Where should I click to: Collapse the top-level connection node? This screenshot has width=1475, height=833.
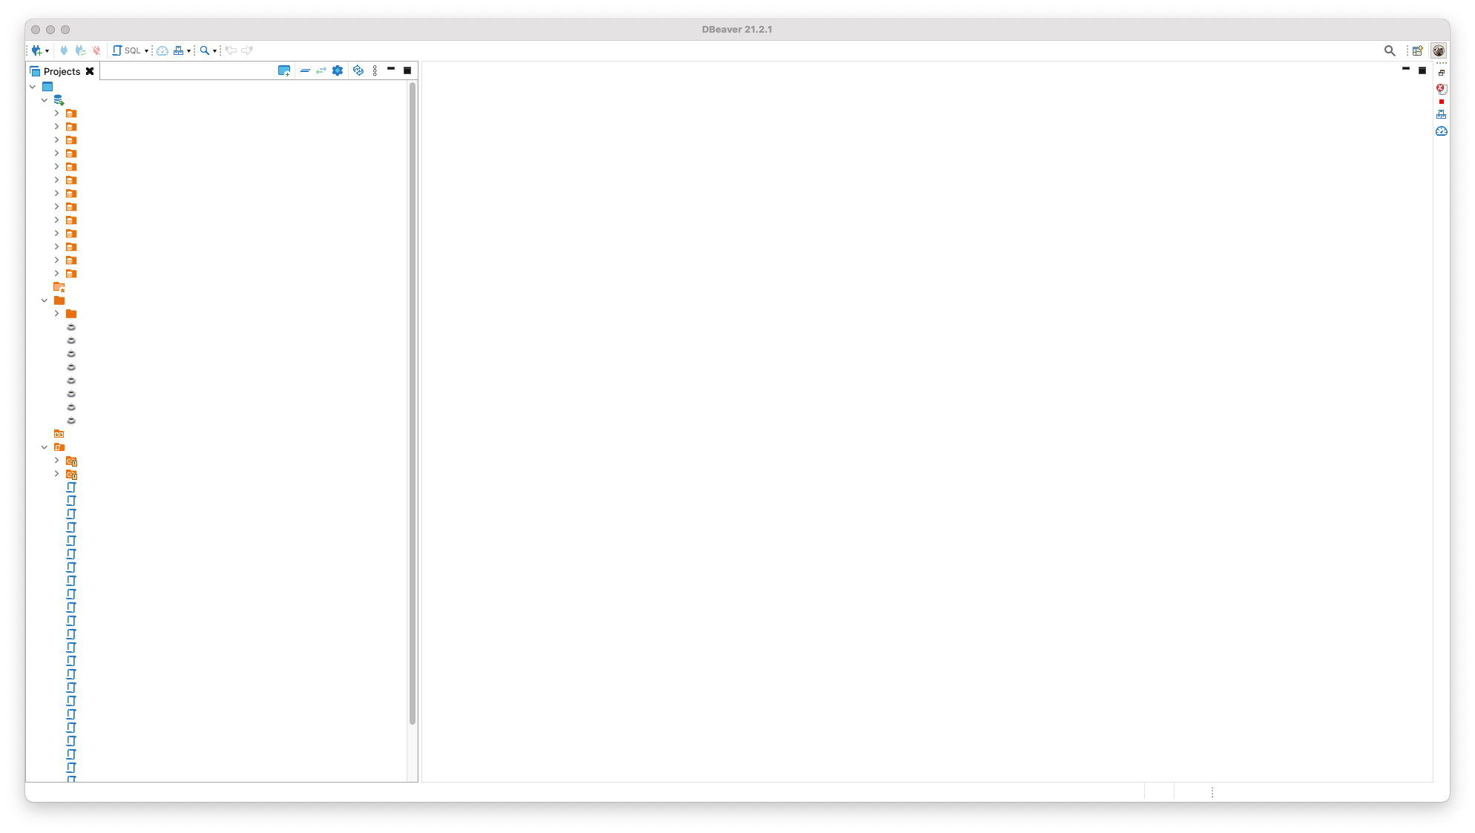coord(44,99)
